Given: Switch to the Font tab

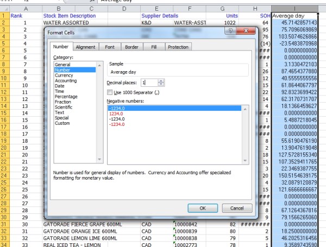Looking at the screenshot, I should (110, 47).
